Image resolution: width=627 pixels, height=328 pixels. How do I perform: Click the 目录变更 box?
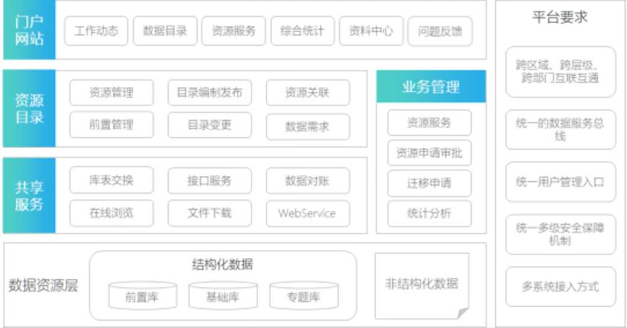(x=210, y=125)
